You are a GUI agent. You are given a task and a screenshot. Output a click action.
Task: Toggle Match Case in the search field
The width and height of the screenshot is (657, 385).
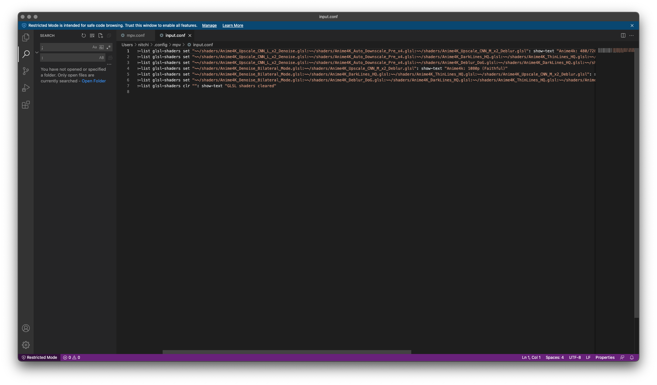(94, 47)
